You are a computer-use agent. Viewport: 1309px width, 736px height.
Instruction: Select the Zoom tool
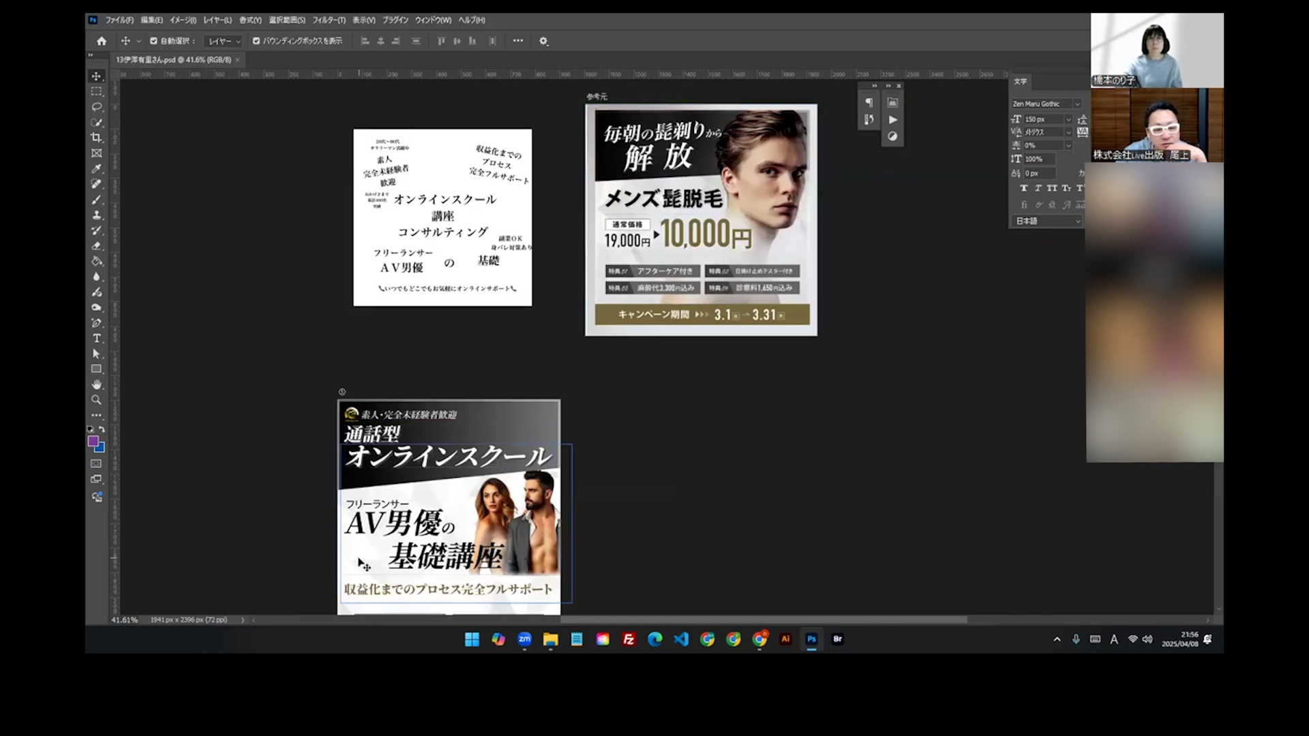click(96, 400)
